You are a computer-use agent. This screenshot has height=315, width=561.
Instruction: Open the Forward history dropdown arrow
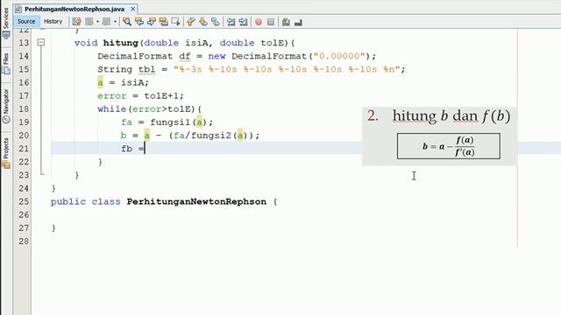pos(115,22)
